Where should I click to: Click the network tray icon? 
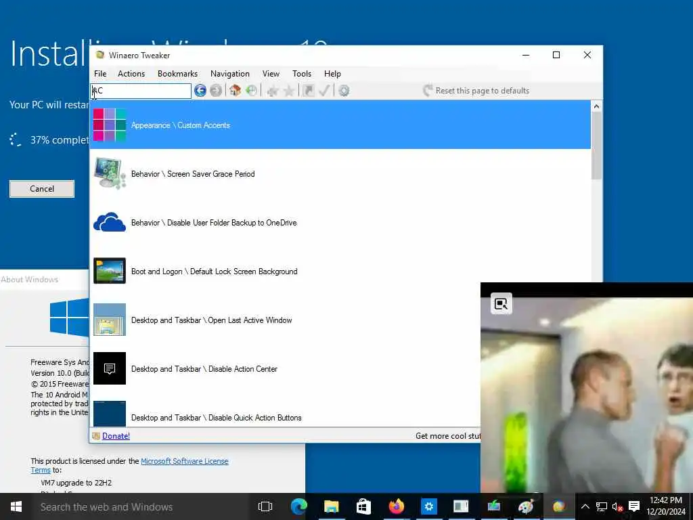point(602,506)
